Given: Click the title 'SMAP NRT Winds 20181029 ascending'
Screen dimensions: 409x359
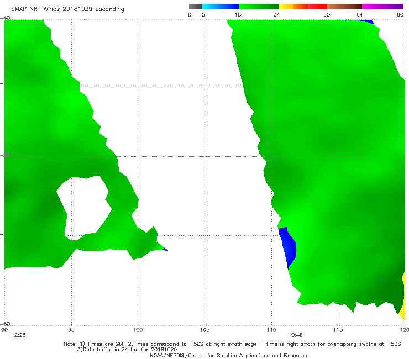Looking at the screenshot, I should point(67,9).
